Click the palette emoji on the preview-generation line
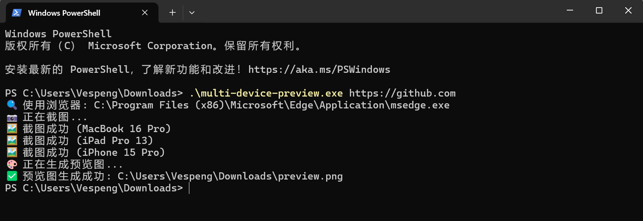The width and height of the screenshot is (643, 221). (x=12, y=164)
